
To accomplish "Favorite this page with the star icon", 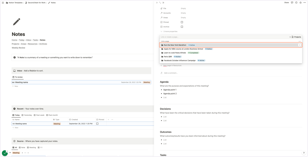I will pyautogui.click(x=300, y=3).
